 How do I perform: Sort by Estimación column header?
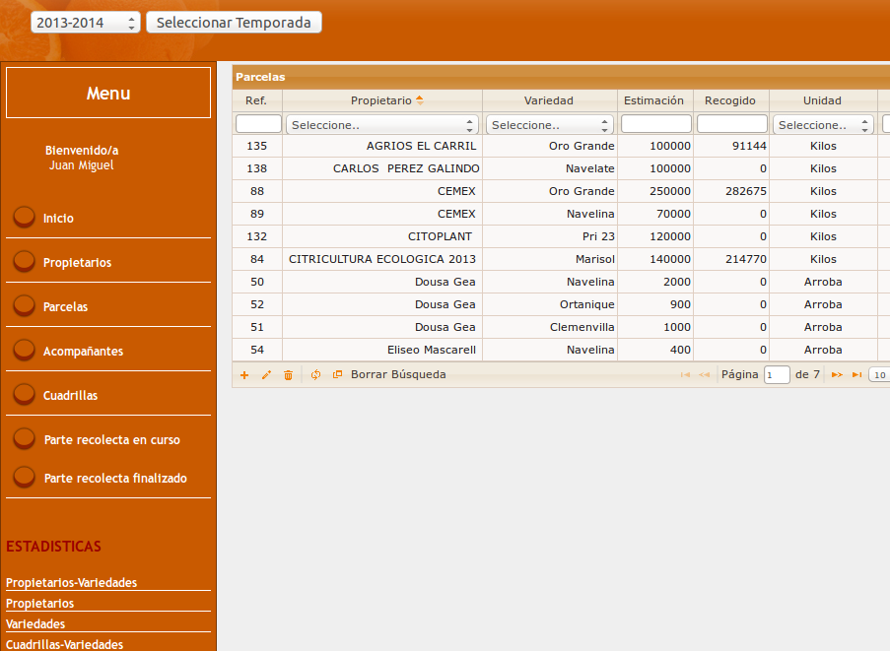(x=655, y=100)
